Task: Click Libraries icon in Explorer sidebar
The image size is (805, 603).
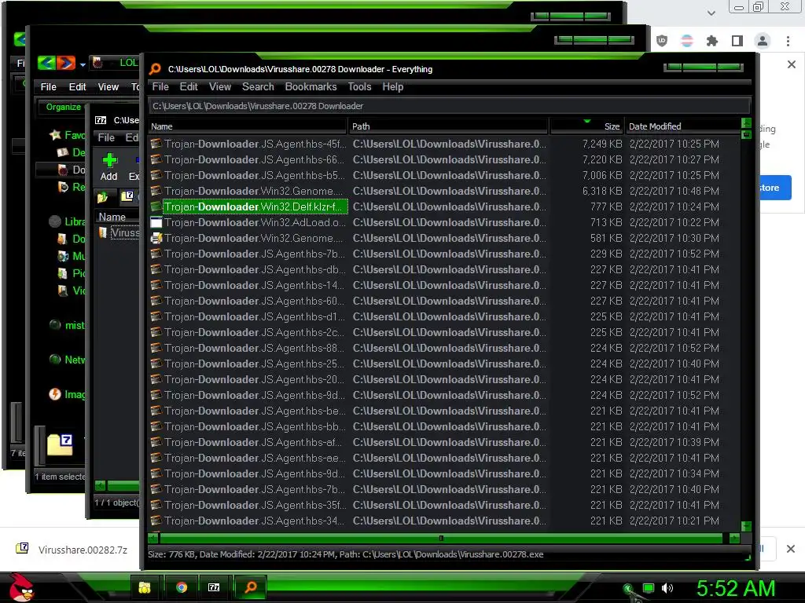Action: [x=55, y=221]
